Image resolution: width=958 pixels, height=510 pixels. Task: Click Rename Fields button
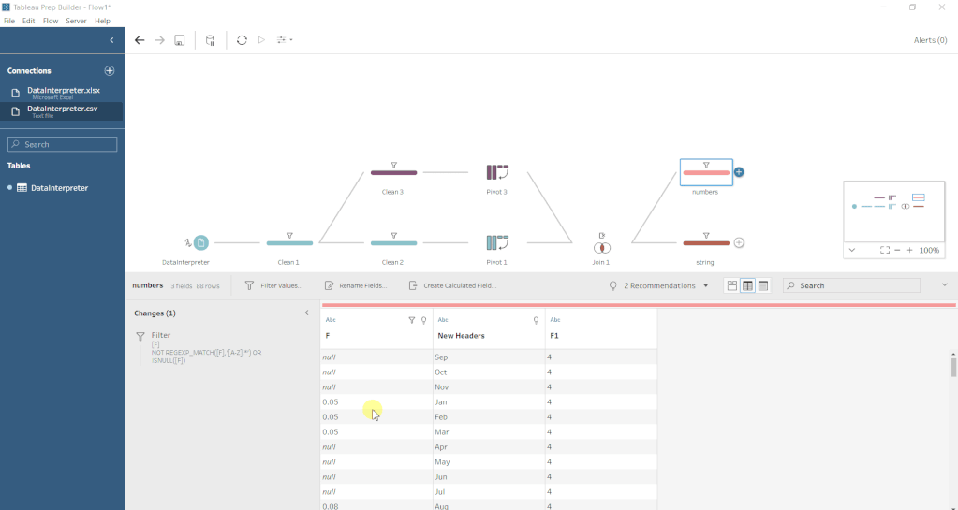356,285
